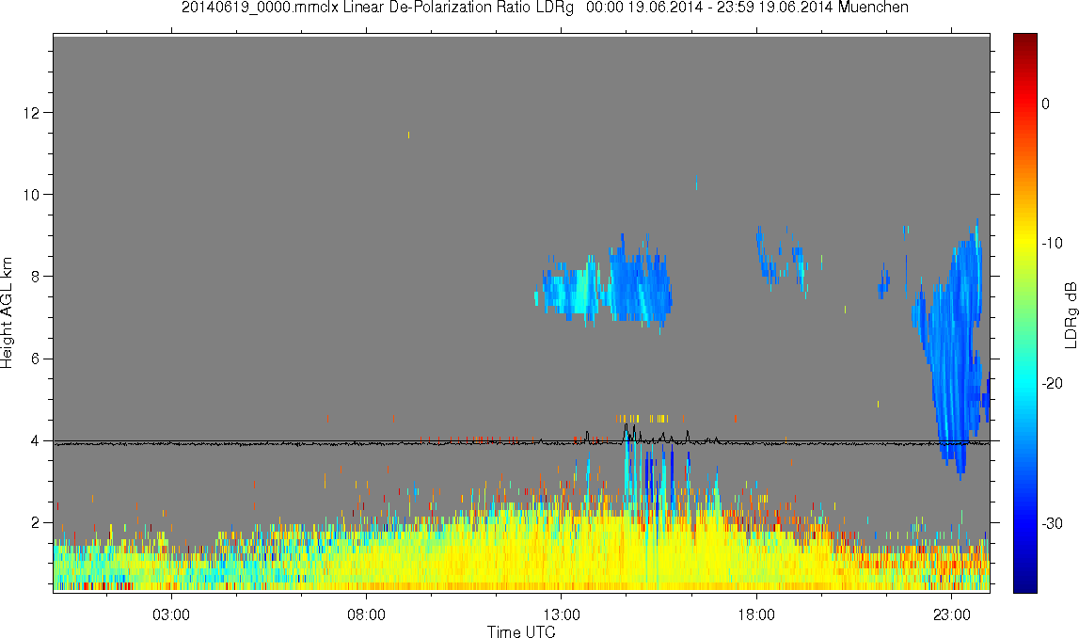Click the small blue cloud near 18:00 at 8.5 km

tap(766, 258)
